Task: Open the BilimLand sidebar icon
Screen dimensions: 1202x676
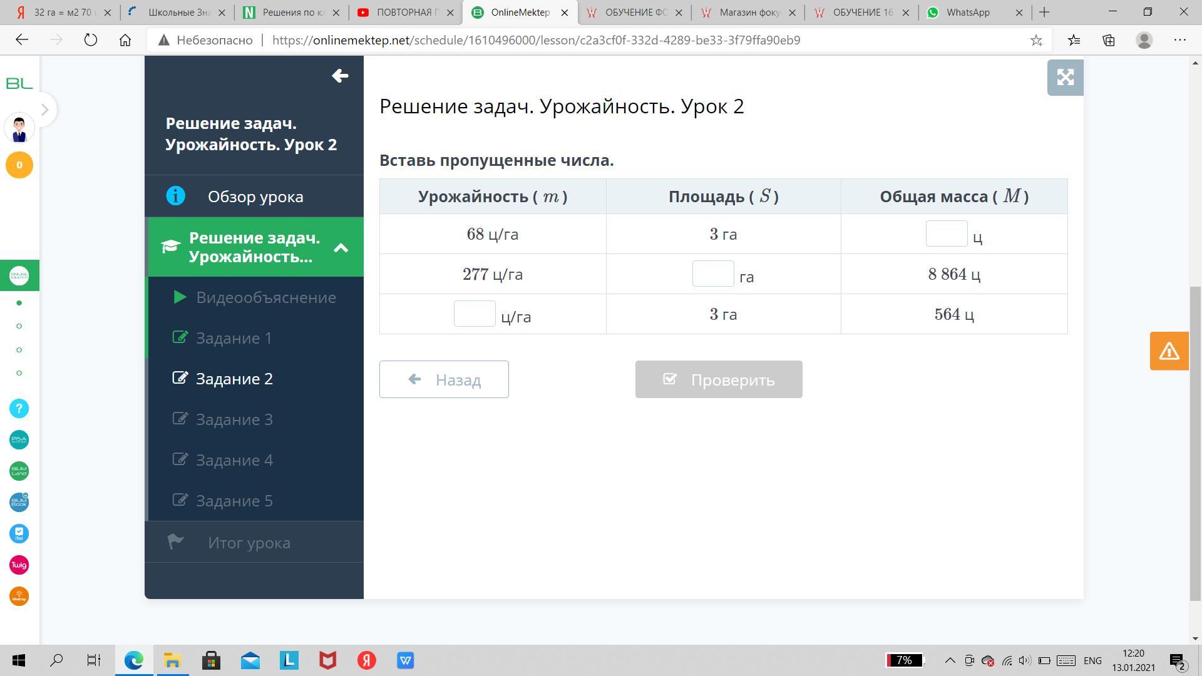Action: 19,471
